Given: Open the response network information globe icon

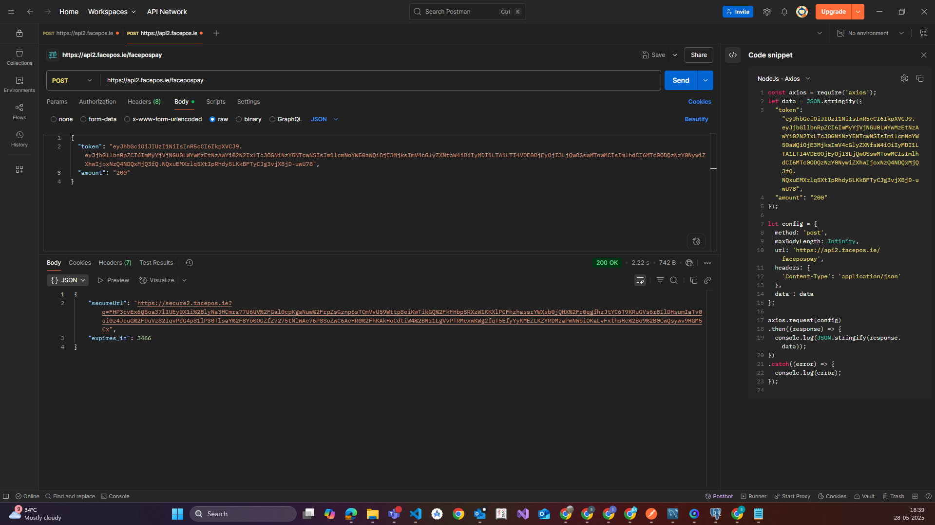Looking at the screenshot, I should (689, 263).
